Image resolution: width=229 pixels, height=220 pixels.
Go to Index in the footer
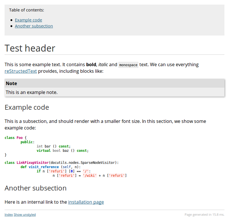pos(9,215)
